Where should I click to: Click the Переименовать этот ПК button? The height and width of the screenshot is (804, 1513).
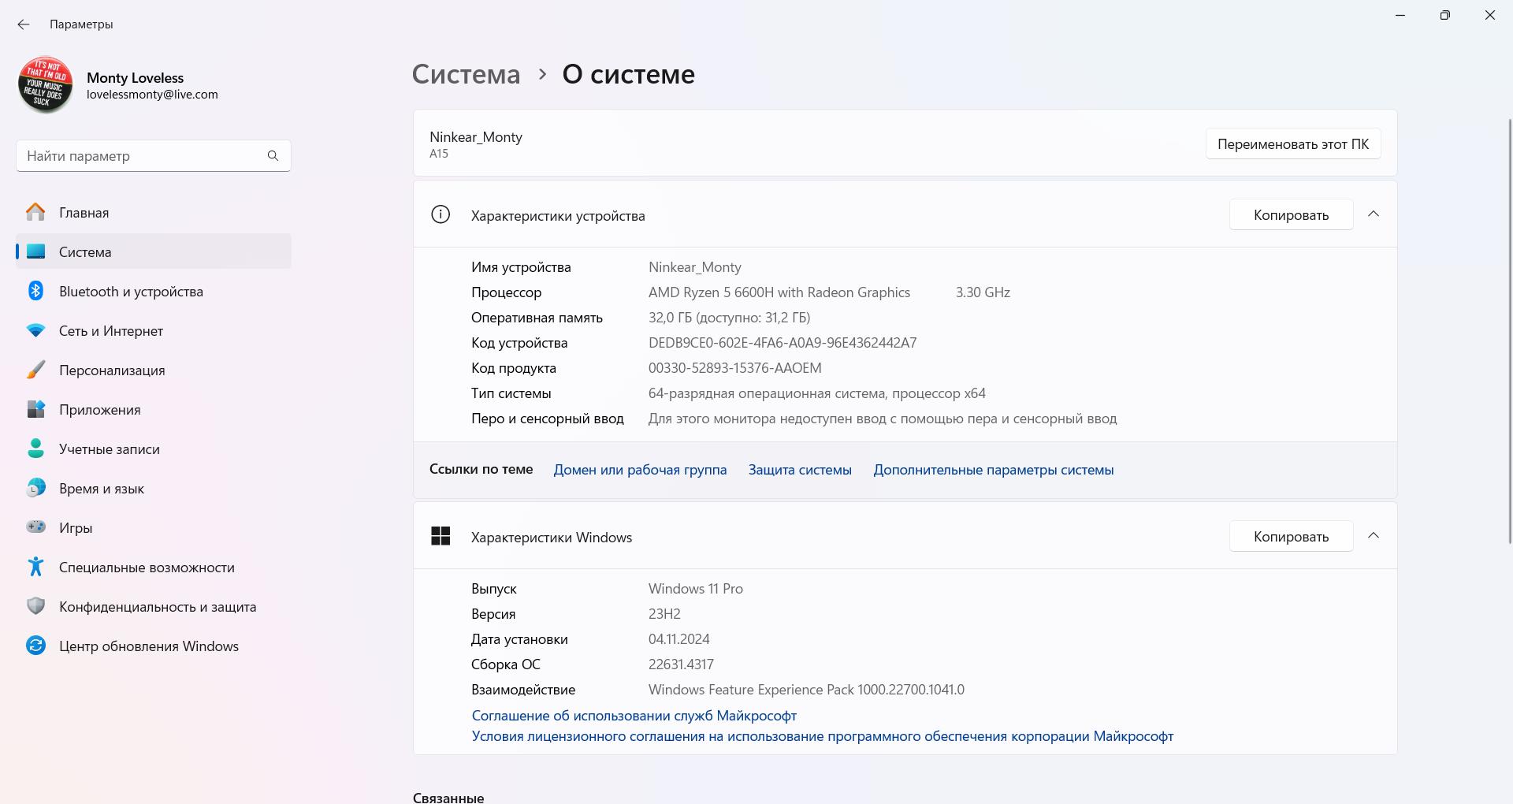(1293, 144)
